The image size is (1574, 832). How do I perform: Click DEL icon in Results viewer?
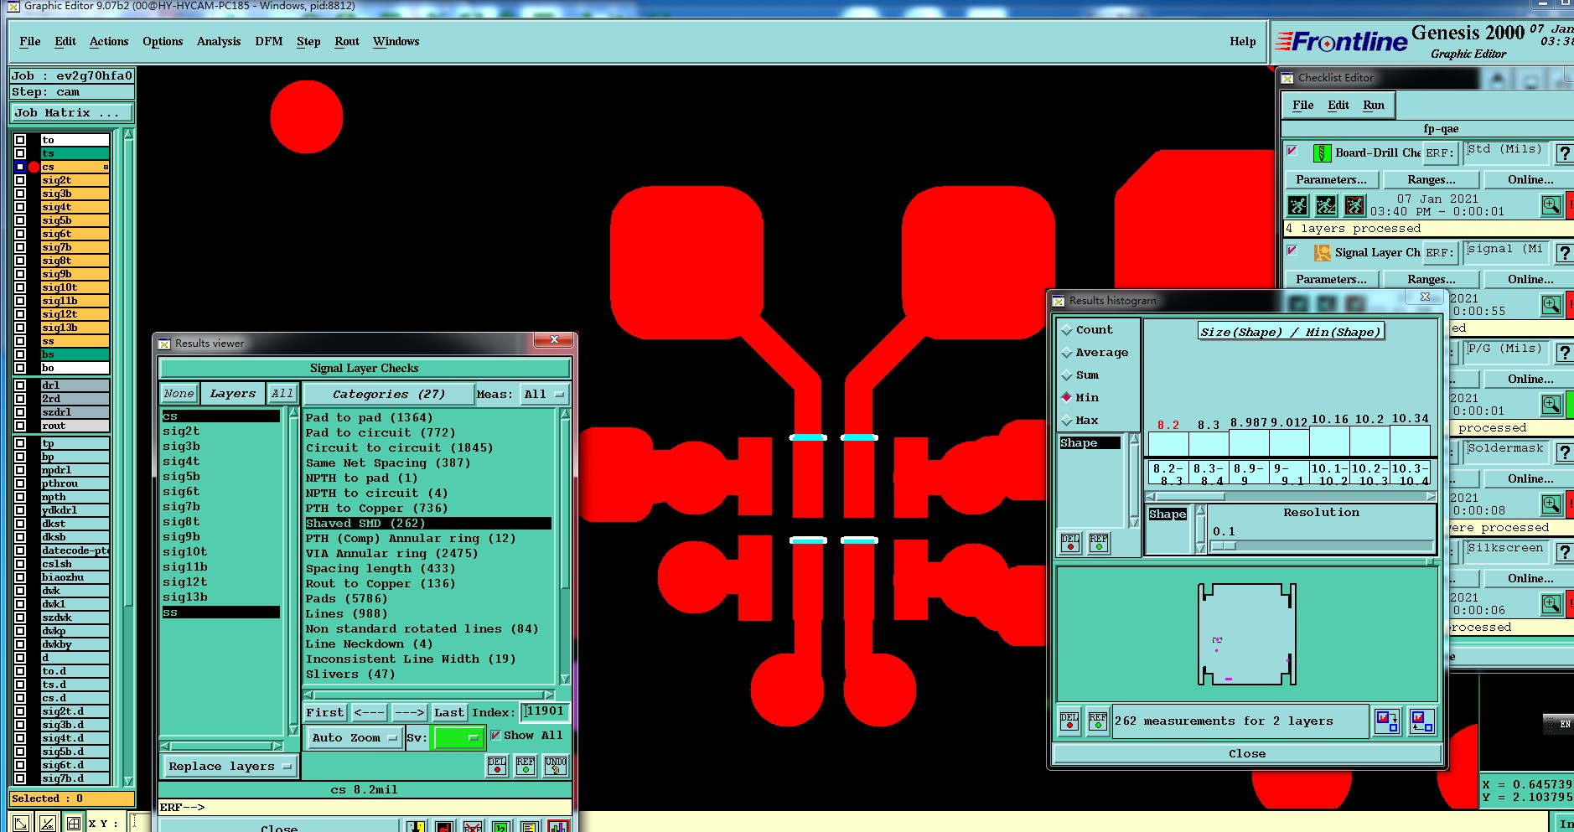497,765
